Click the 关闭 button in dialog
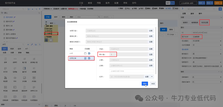This screenshot has width=223, height=107. click(x=153, y=84)
